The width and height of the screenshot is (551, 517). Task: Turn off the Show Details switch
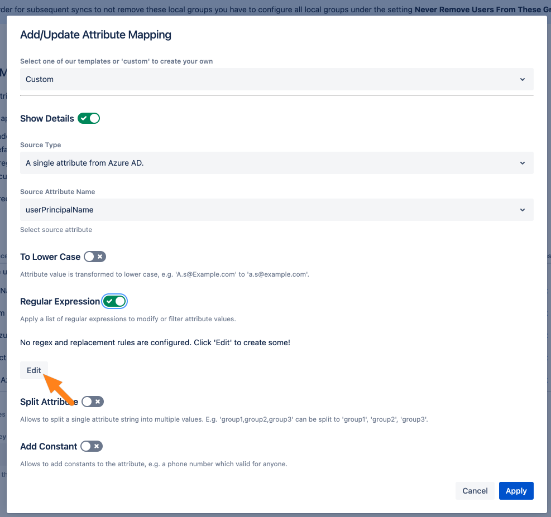click(89, 118)
